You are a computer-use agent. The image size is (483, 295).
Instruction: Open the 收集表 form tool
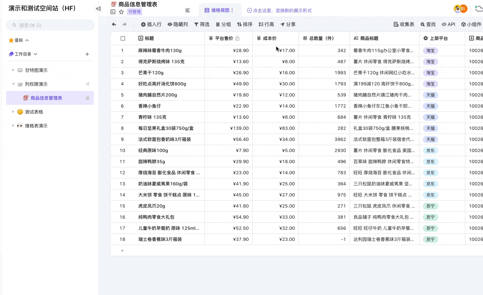click(x=404, y=24)
